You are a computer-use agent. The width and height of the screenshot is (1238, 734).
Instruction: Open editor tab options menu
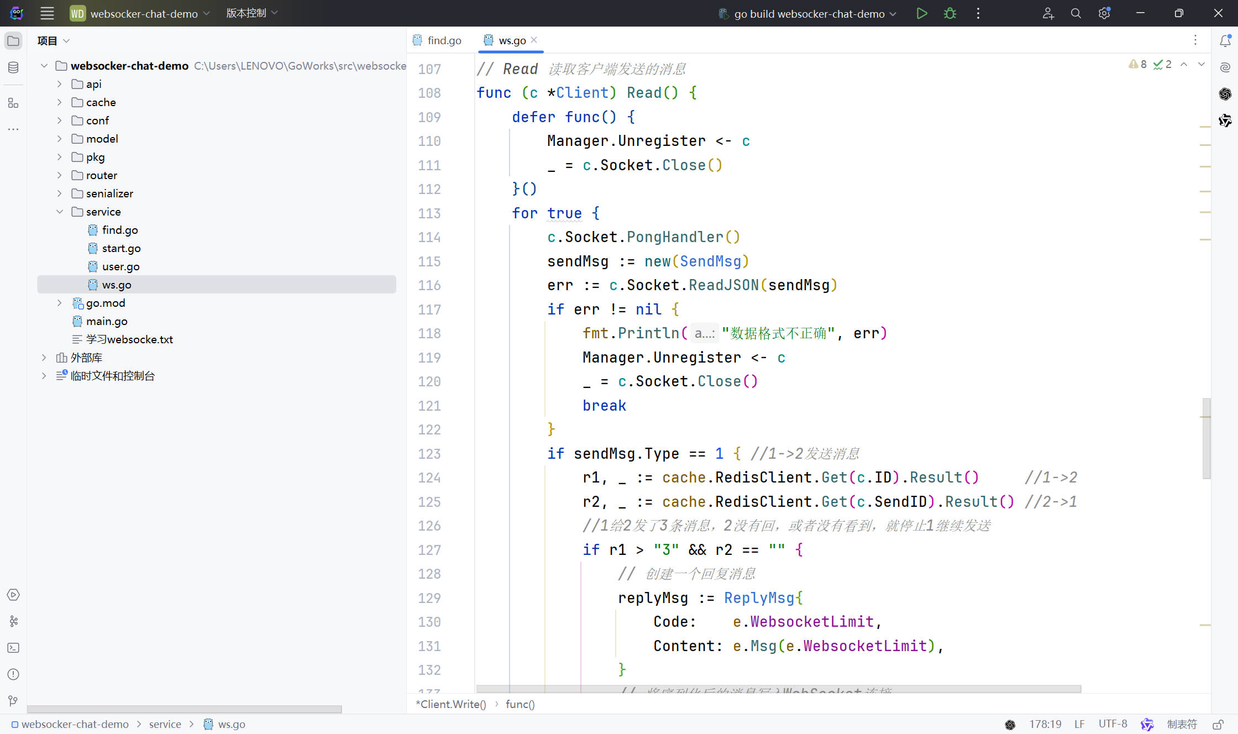click(1195, 40)
